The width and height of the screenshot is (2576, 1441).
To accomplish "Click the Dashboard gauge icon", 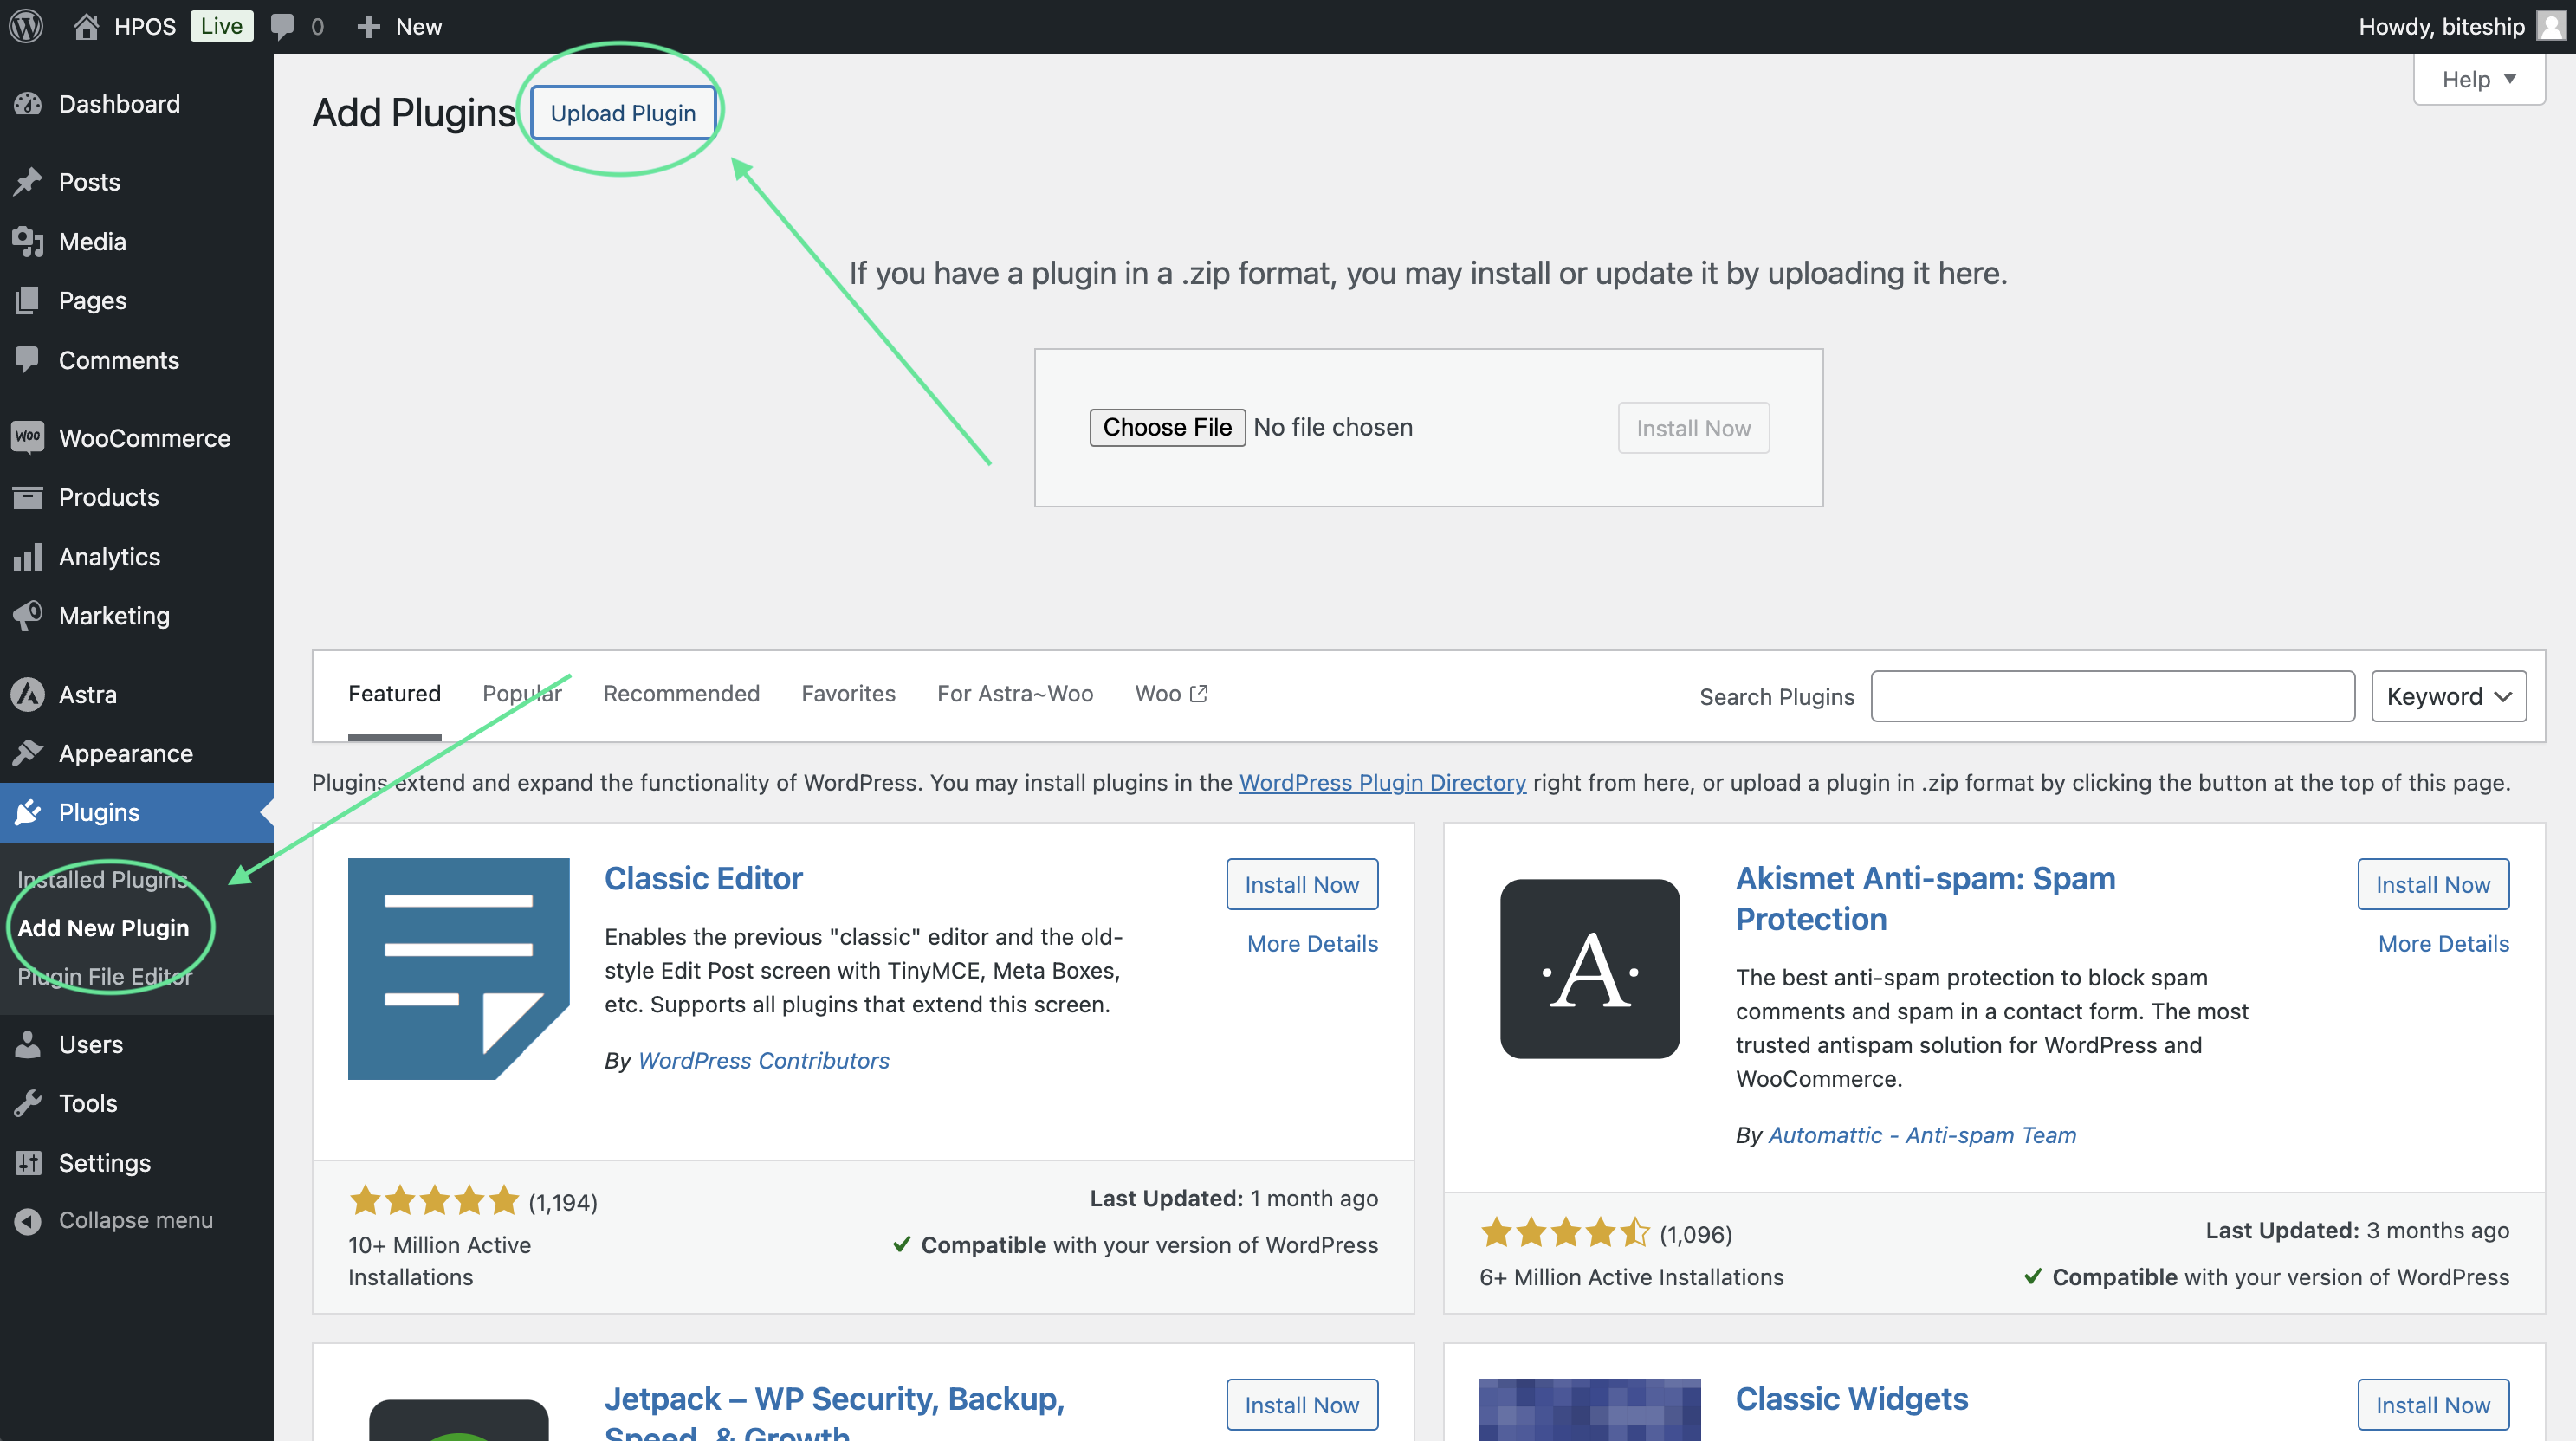I will [x=28, y=104].
